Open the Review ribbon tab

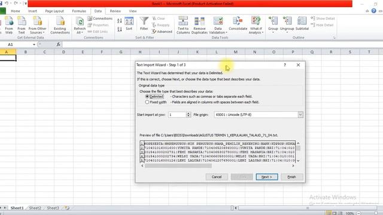pyautogui.click(x=115, y=11)
